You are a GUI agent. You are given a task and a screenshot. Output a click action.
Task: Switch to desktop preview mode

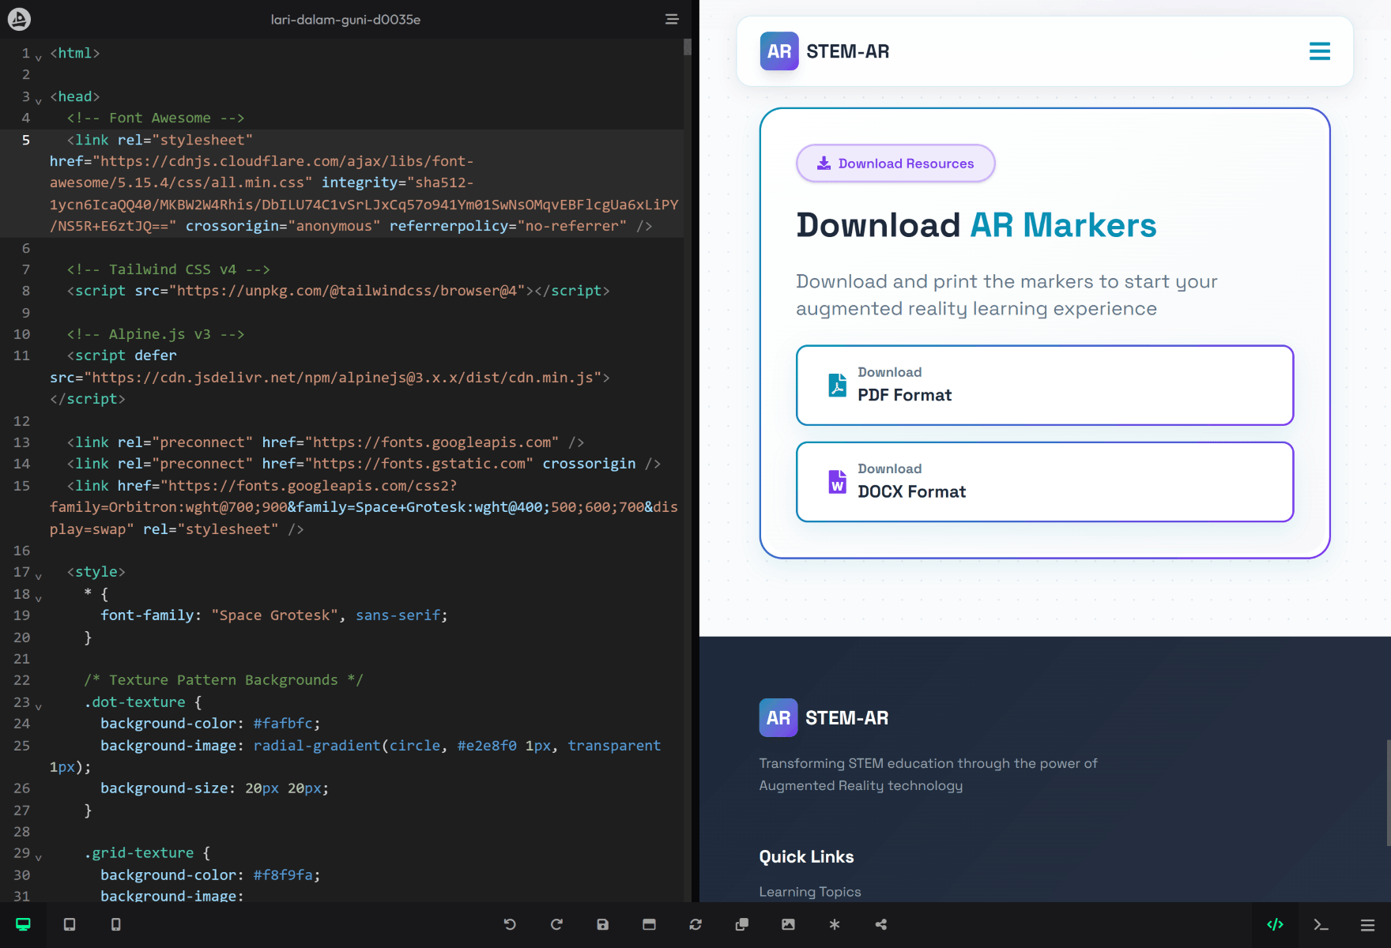pos(23,924)
